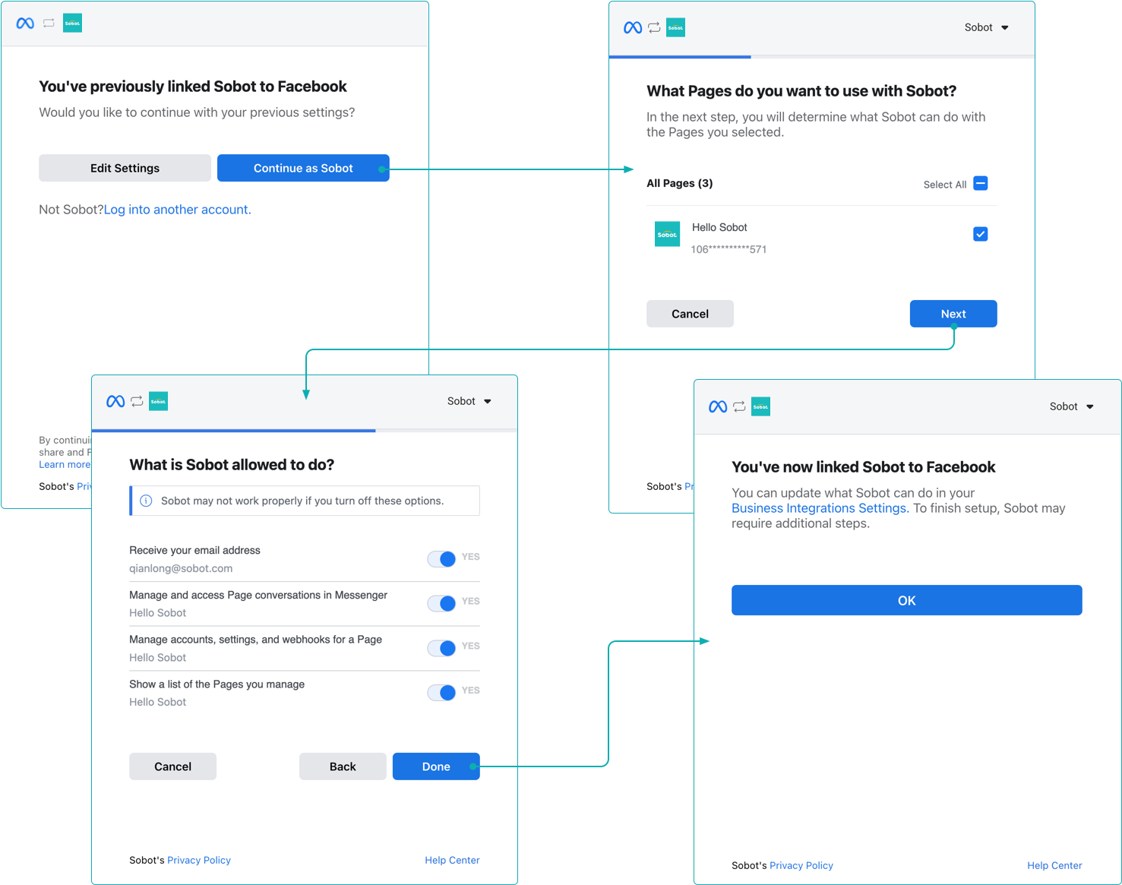Click sync arrows icon in the Pages selection dialog
The image size is (1122, 885).
pos(654,28)
